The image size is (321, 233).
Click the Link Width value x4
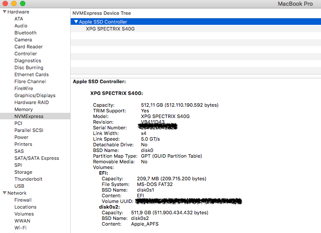coord(143,133)
